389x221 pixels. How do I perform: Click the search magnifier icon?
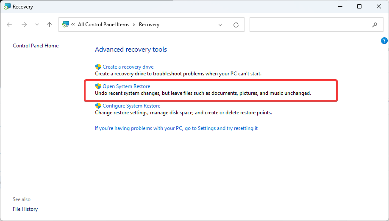tap(375, 25)
